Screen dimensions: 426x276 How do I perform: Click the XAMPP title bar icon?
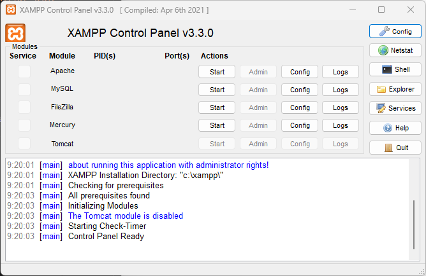(x=11, y=10)
